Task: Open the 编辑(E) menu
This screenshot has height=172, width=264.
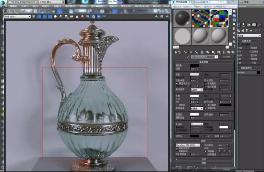Action: tap(13, 6)
